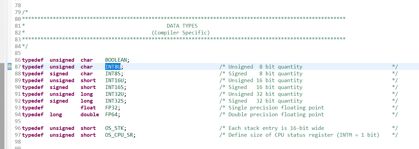Click line number 86 in the gutter
The image size is (419, 149).
tap(18, 60)
